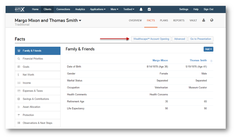Switch to the Facts tab
The width and height of the screenshot is (235, 138).
(x=151, y=21)
